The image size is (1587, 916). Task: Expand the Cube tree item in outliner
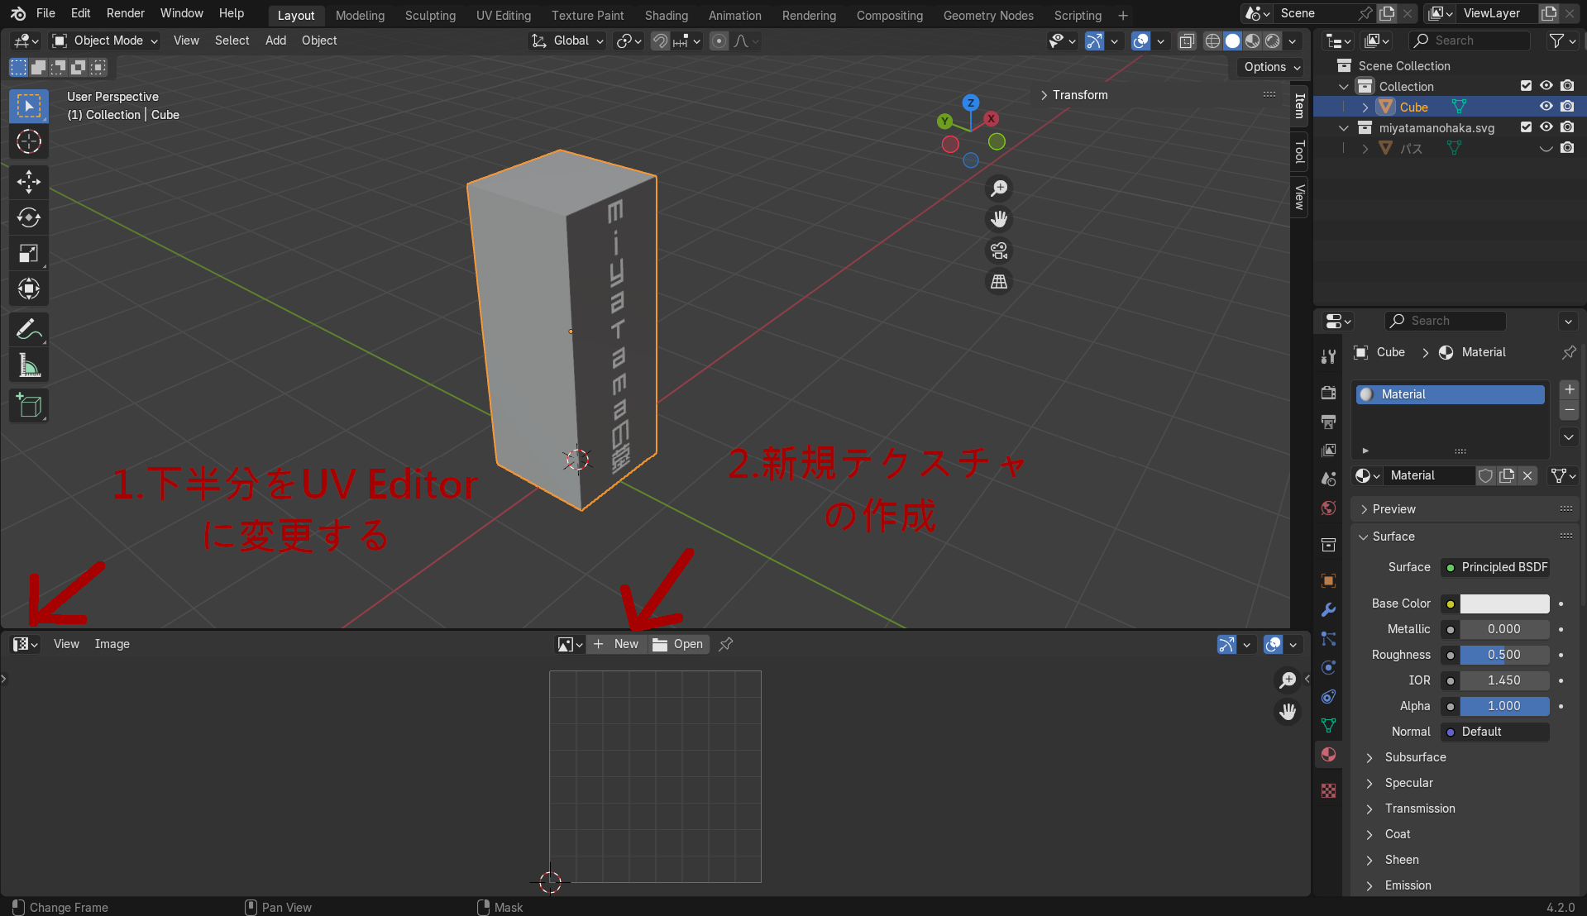tap(1365, 107)
